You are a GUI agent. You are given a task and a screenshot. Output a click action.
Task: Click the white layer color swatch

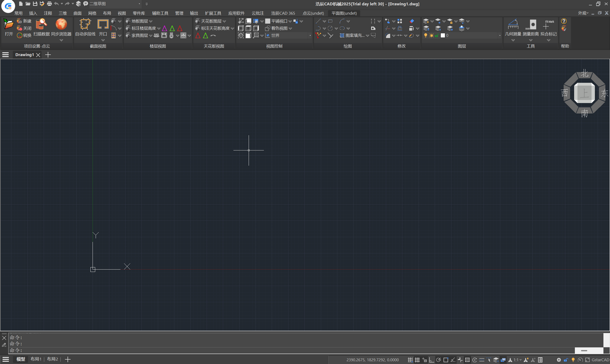tap(443, 35)
